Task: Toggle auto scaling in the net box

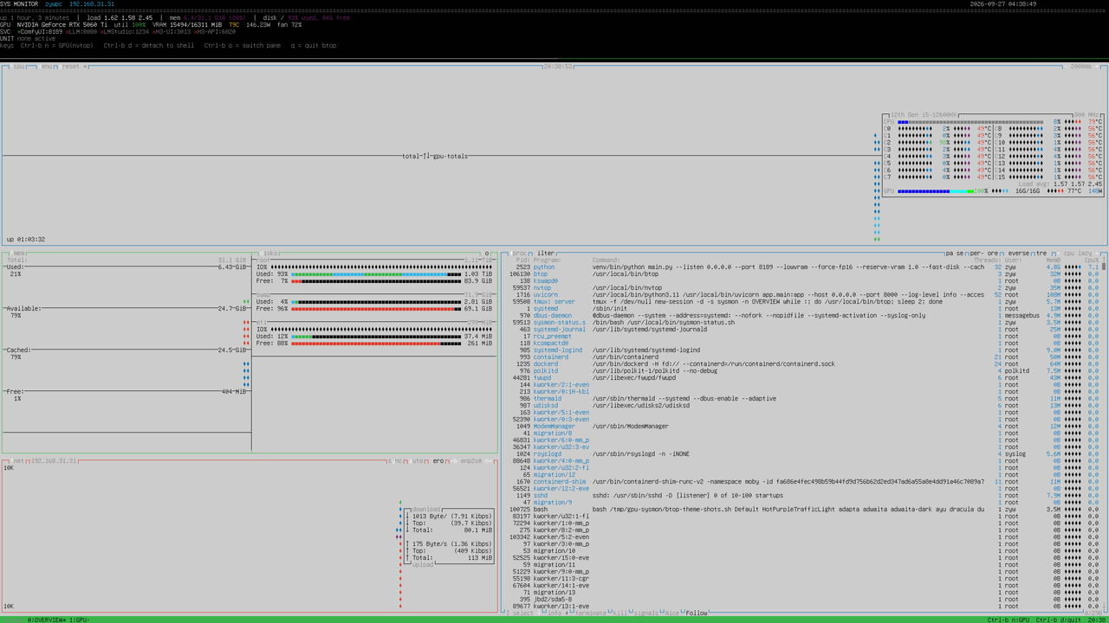Action: (x=417, y=461)
